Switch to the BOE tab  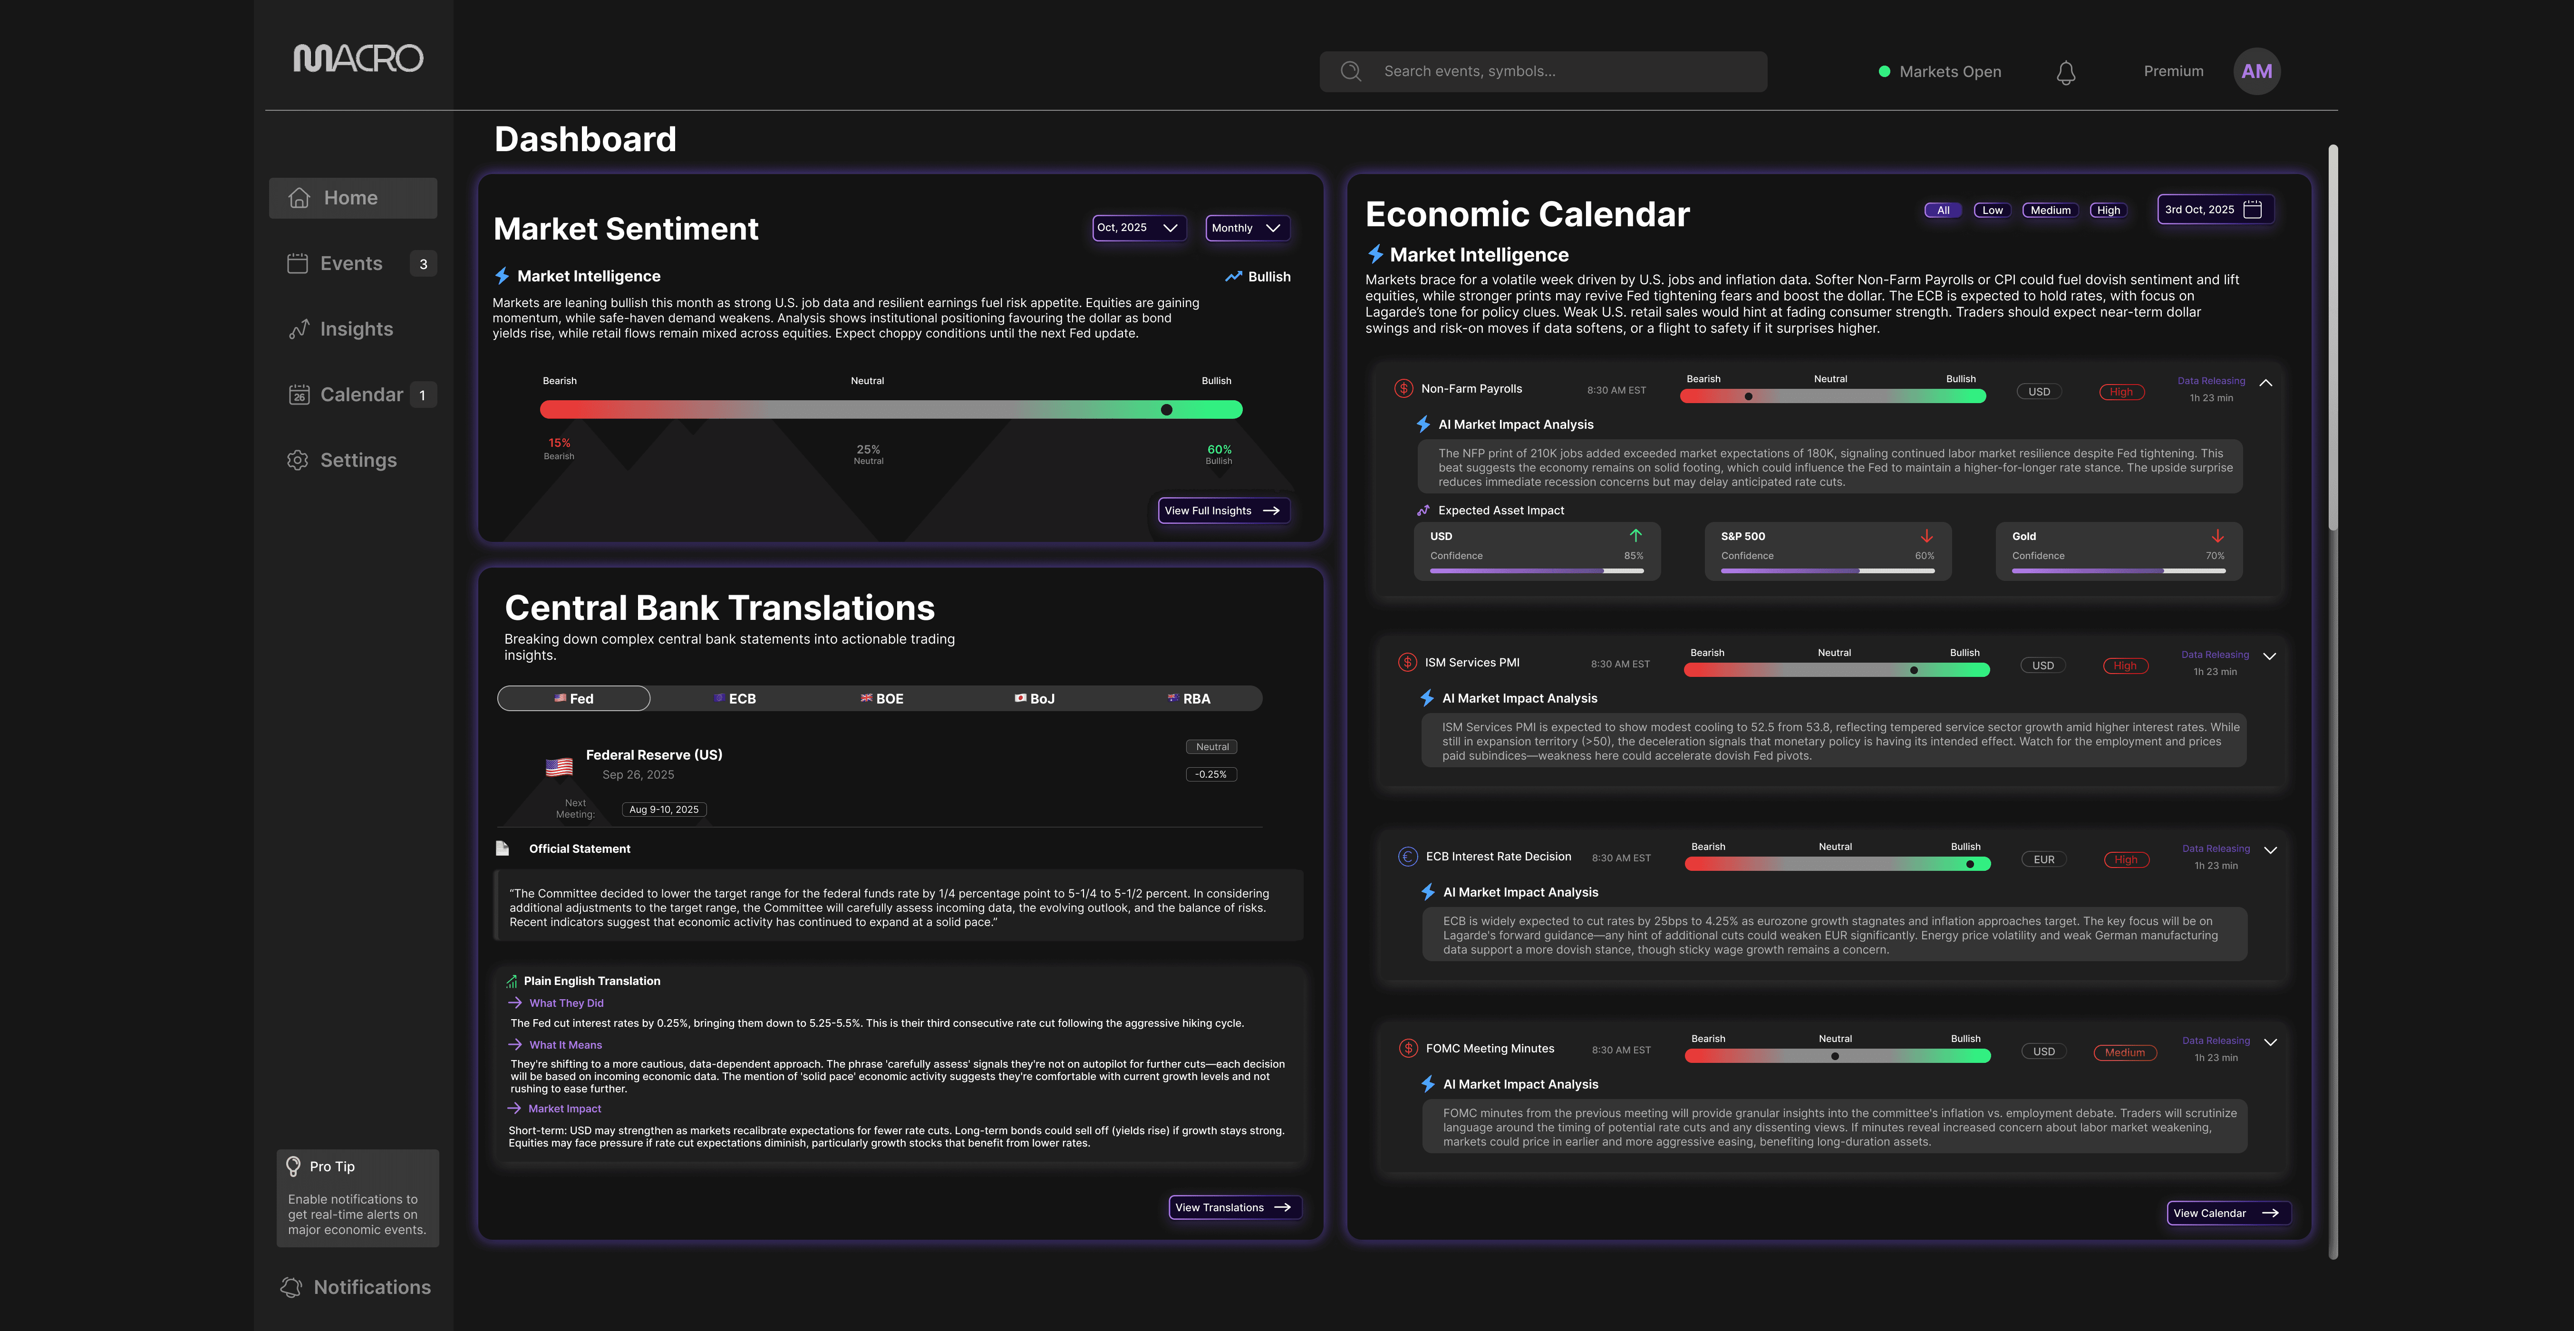881,698
